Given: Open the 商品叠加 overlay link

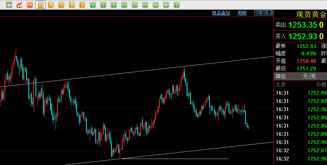Looking at the screenshot, I should (x=221, y=13).
